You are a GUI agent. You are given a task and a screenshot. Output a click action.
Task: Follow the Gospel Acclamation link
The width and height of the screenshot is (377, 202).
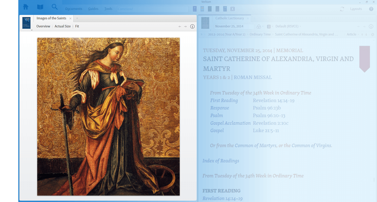[230, 123]
